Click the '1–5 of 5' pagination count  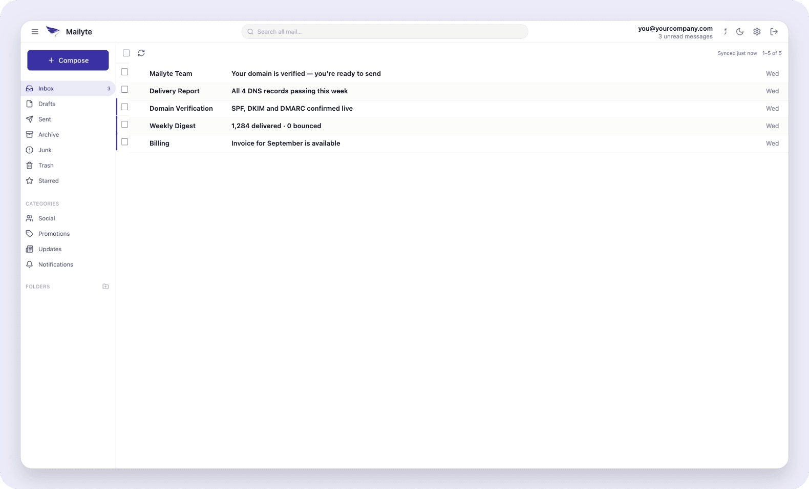point(772,53)
